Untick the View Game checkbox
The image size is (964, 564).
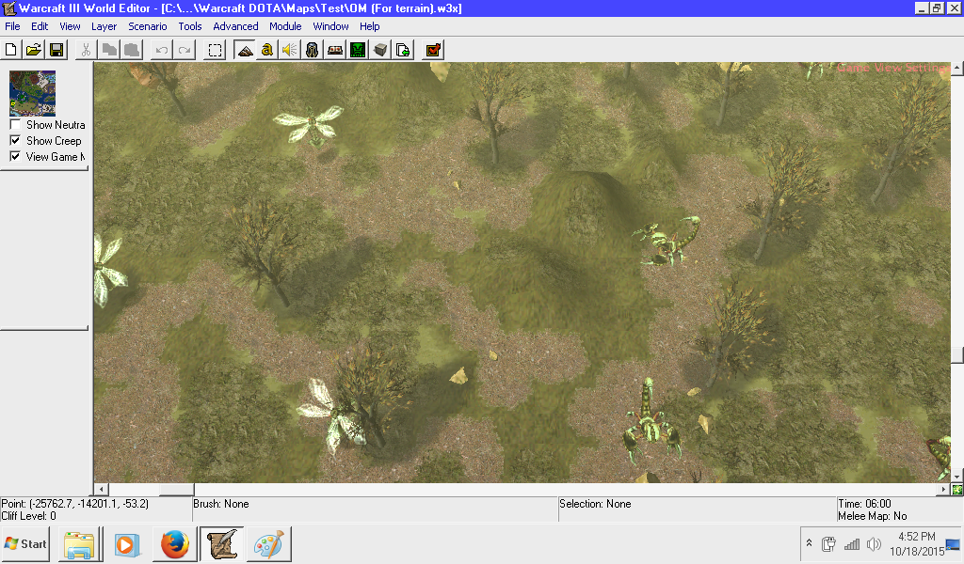[x=15, y=156]
